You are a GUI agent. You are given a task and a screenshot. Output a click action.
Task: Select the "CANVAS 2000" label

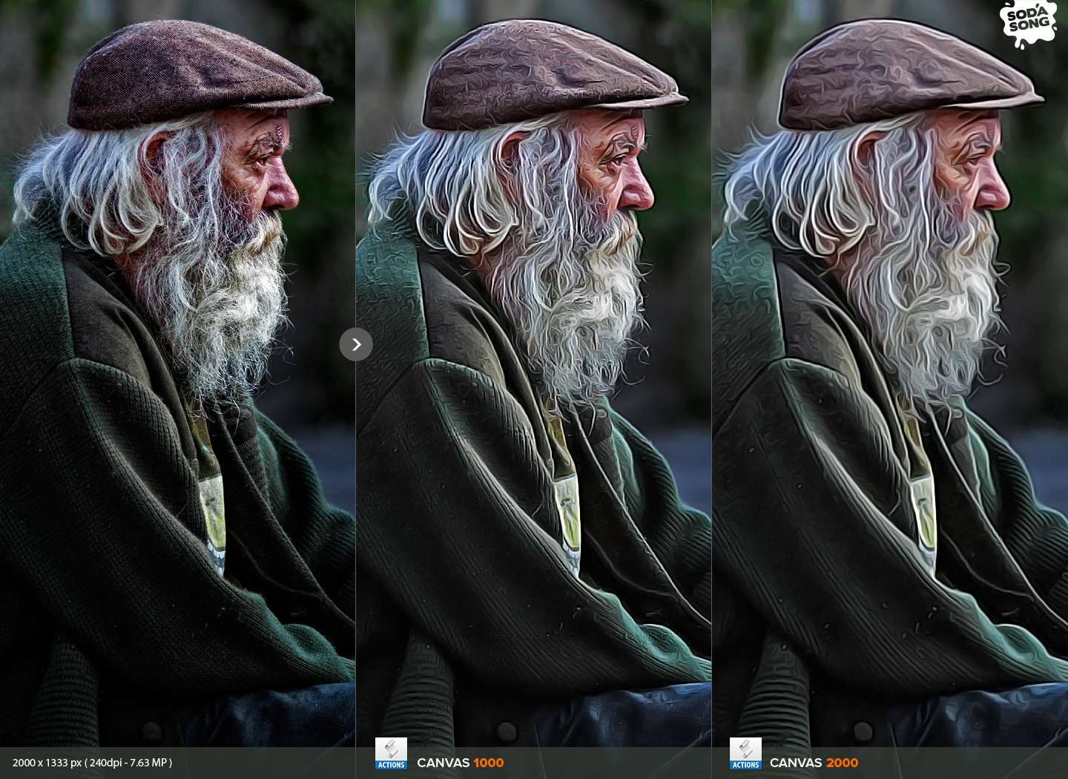click(x=814, y=763)
